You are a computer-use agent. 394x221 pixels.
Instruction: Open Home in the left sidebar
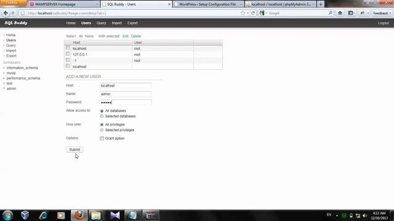point(11,35)
